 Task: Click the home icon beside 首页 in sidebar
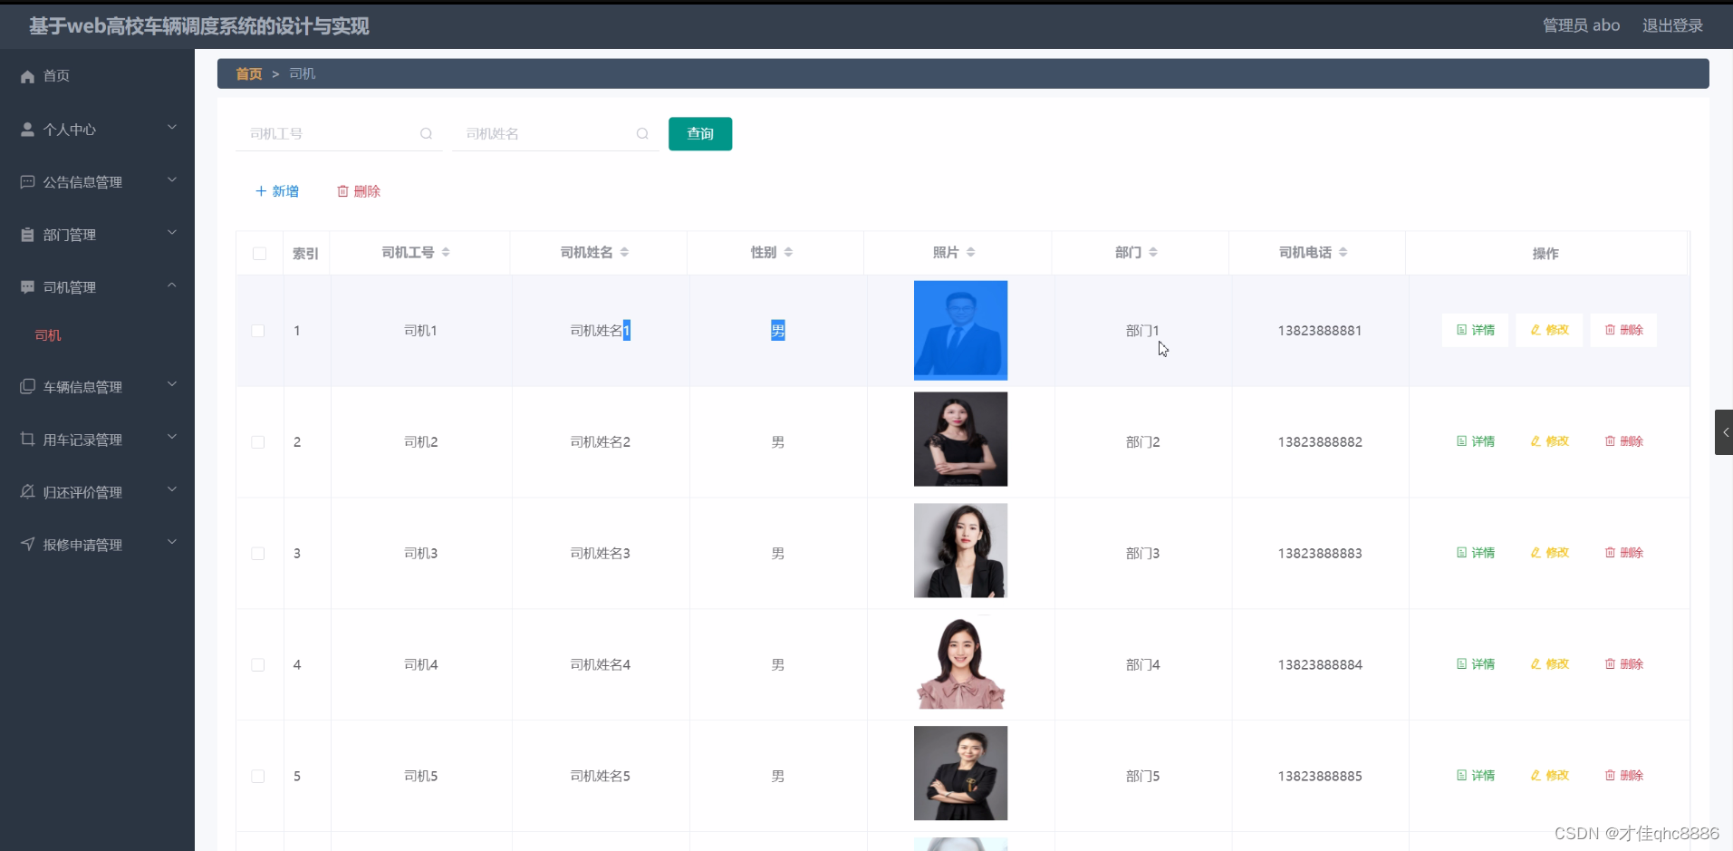click(x=27, y=77)
